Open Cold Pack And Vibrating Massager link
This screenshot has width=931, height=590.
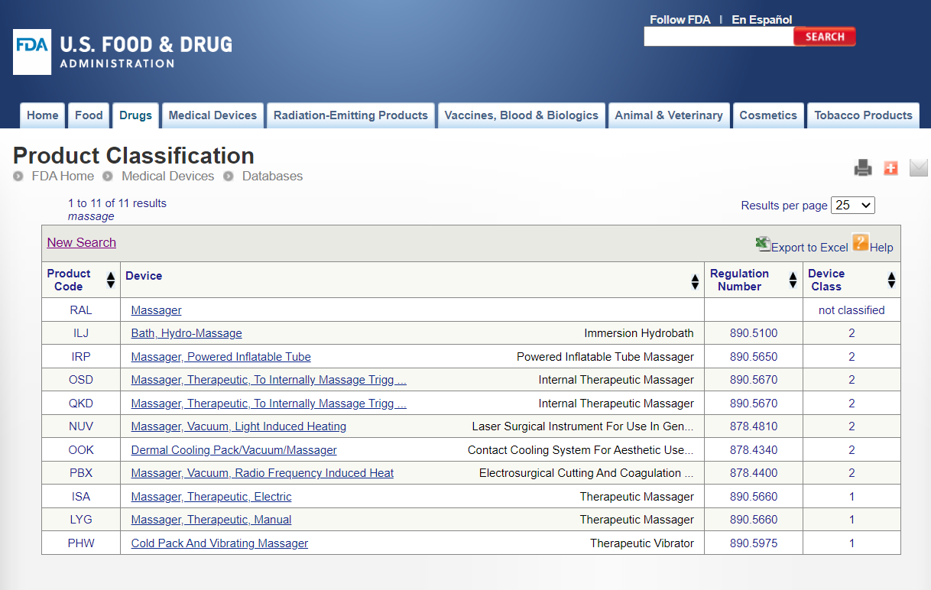tap(219, 543)
